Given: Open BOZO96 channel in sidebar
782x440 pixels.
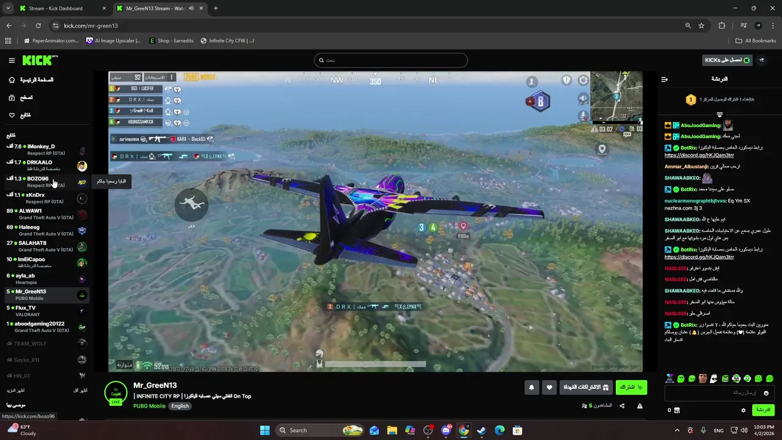Looking at the screenshot, I should (46, 182).
